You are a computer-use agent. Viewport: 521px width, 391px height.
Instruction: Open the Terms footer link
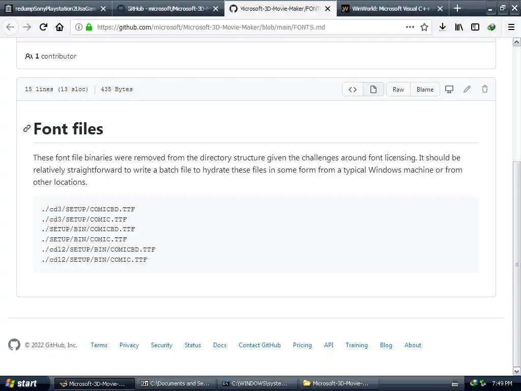pos(99,345)
